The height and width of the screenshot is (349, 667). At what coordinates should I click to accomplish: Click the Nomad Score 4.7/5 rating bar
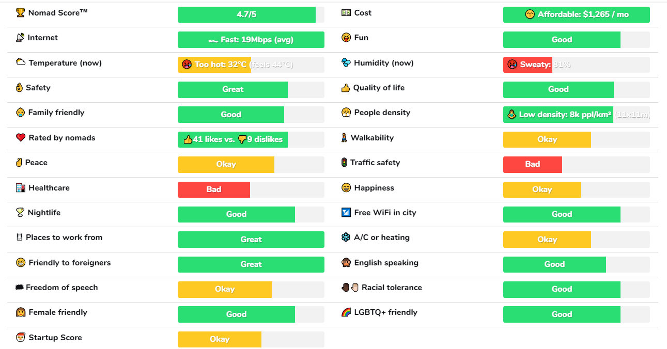246,14
